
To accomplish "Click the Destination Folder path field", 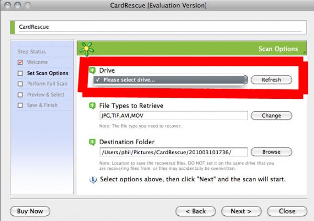I will pos(173,152).
